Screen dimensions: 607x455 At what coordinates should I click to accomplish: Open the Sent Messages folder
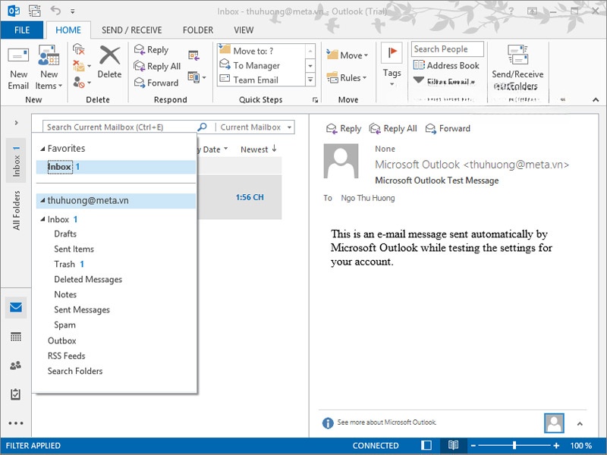(82, 309)
